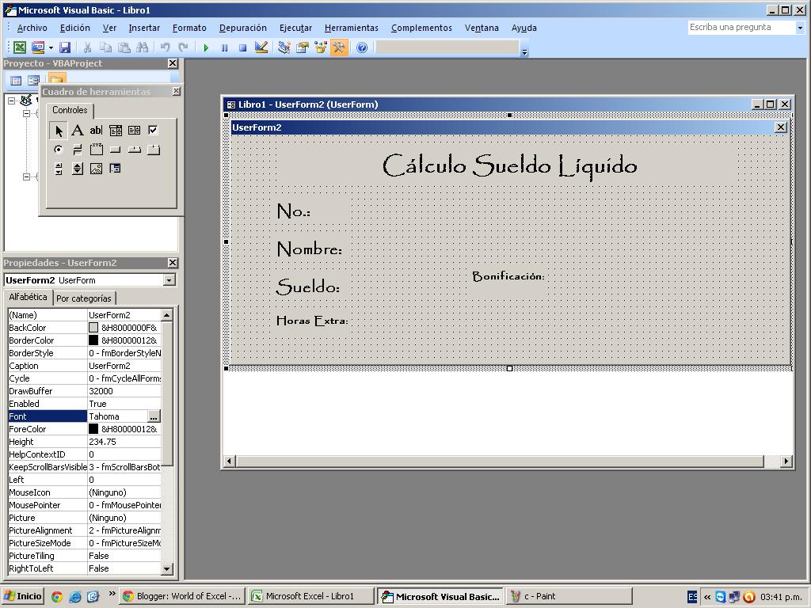Select the CheckBox control in the toolbox
Image resolution: width=811 pixels, height=608 pixels.
click(x=153, y=131)
